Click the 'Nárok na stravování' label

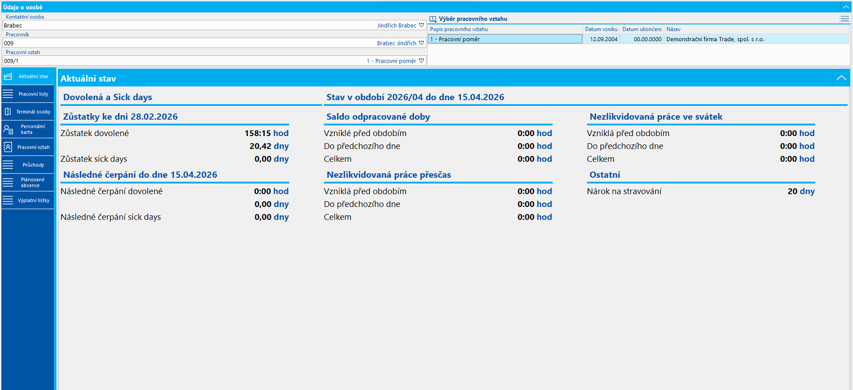[x=624, y=191]
